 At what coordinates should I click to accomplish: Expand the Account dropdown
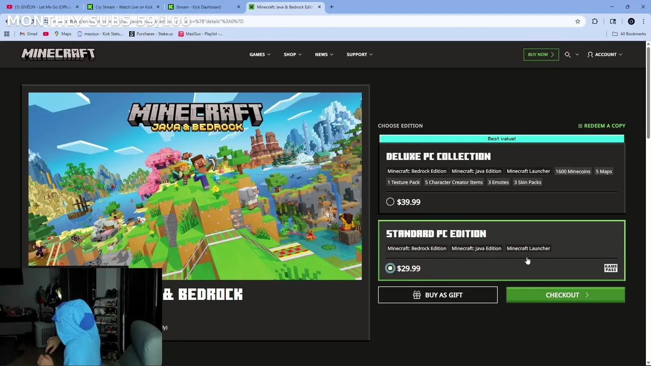click(605, 54)
